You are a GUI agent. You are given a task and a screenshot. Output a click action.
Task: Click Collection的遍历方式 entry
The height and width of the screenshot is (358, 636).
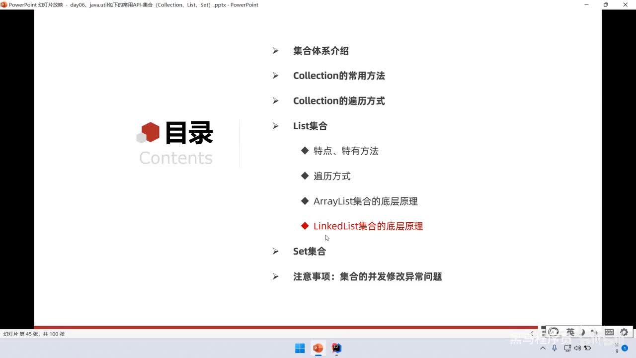(339, 101)
